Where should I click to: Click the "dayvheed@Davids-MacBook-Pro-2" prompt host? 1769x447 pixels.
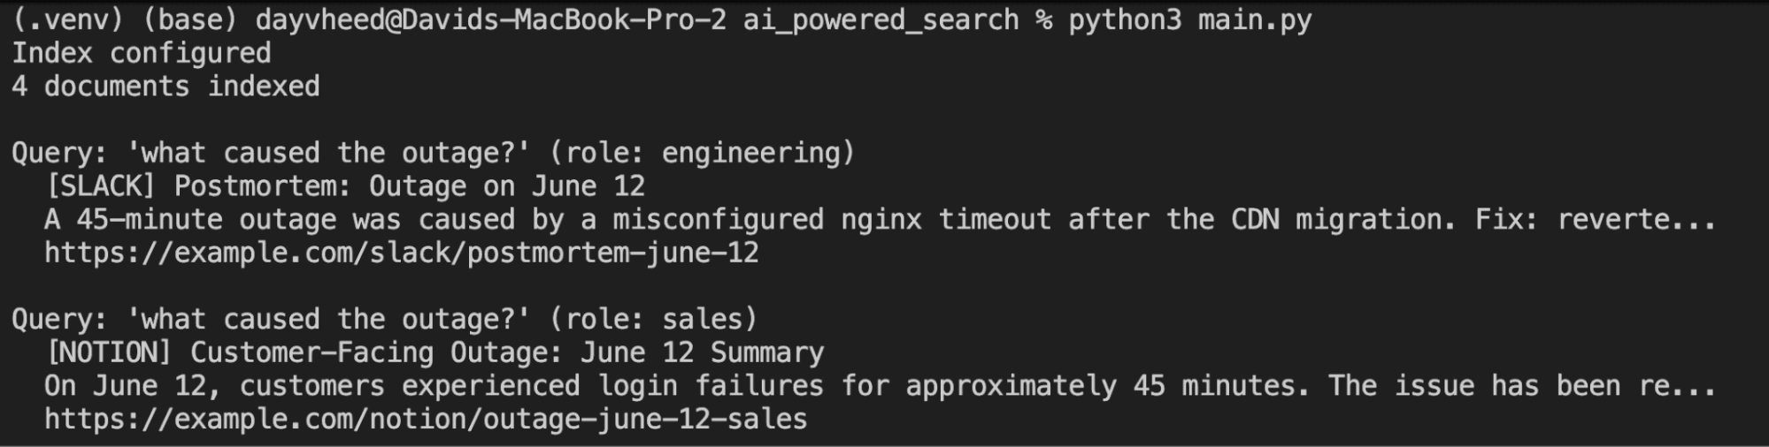(490, 19)
